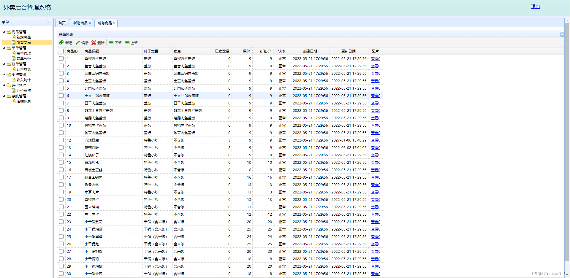Open 店铺信息 in the sidebar menu
570x278 pixels.
[24, 101]
